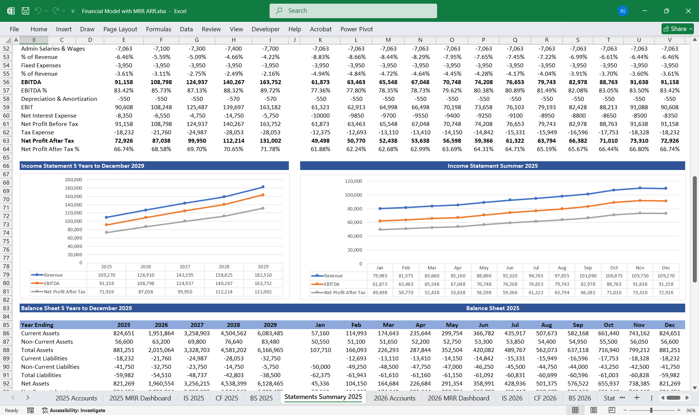Switch to the Formulas ribbon tab
The image size is (699, 415).
click(158, 29)
